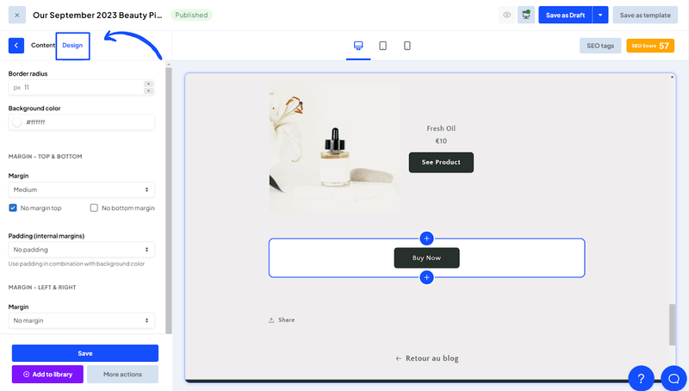Increase border radius with up stepper
This screenshot has width=689, height=391.
pyautogui.click(x=148, y=84)
